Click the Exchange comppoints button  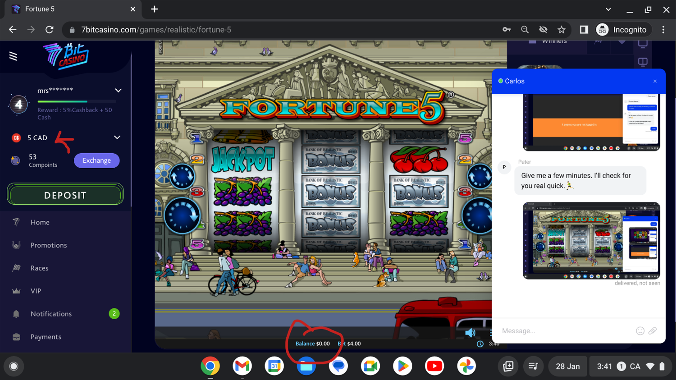[96, 160]
